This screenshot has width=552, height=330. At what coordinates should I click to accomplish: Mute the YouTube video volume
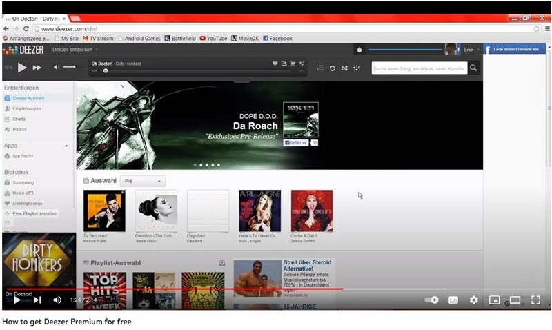tap(57, 300)
